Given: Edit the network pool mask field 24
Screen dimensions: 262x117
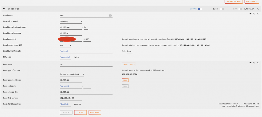Looking at the screenshot, I should [86, 27].
